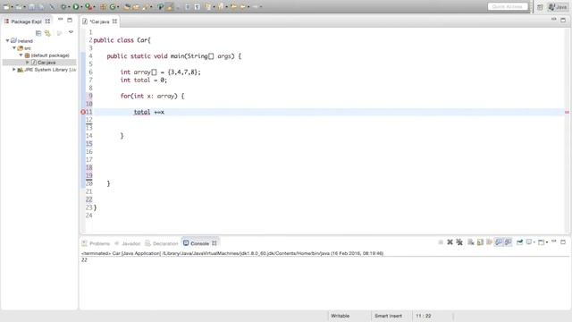Open the Open Console dropdown arrow

pyautogui.click(x=547, y=242)
